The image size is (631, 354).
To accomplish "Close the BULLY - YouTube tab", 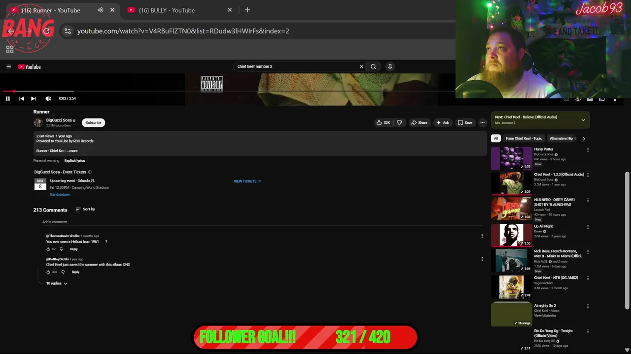I will pos(230,10).
